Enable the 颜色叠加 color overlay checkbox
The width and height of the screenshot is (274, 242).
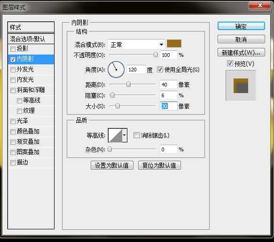pyautogui.click(x=13, y=132)
